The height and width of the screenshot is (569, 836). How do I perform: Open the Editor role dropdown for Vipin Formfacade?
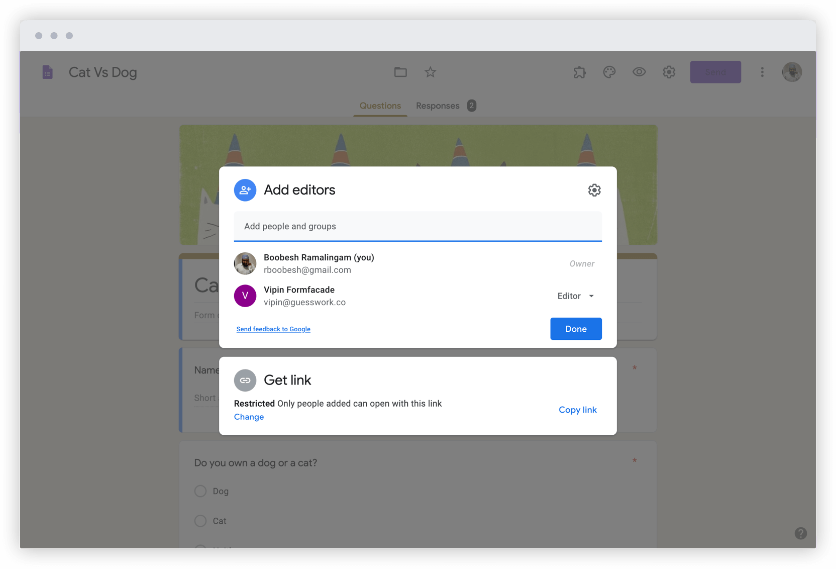pos(575,296)
